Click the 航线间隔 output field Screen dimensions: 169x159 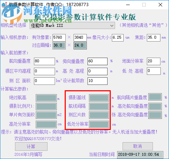click(99, 106)
